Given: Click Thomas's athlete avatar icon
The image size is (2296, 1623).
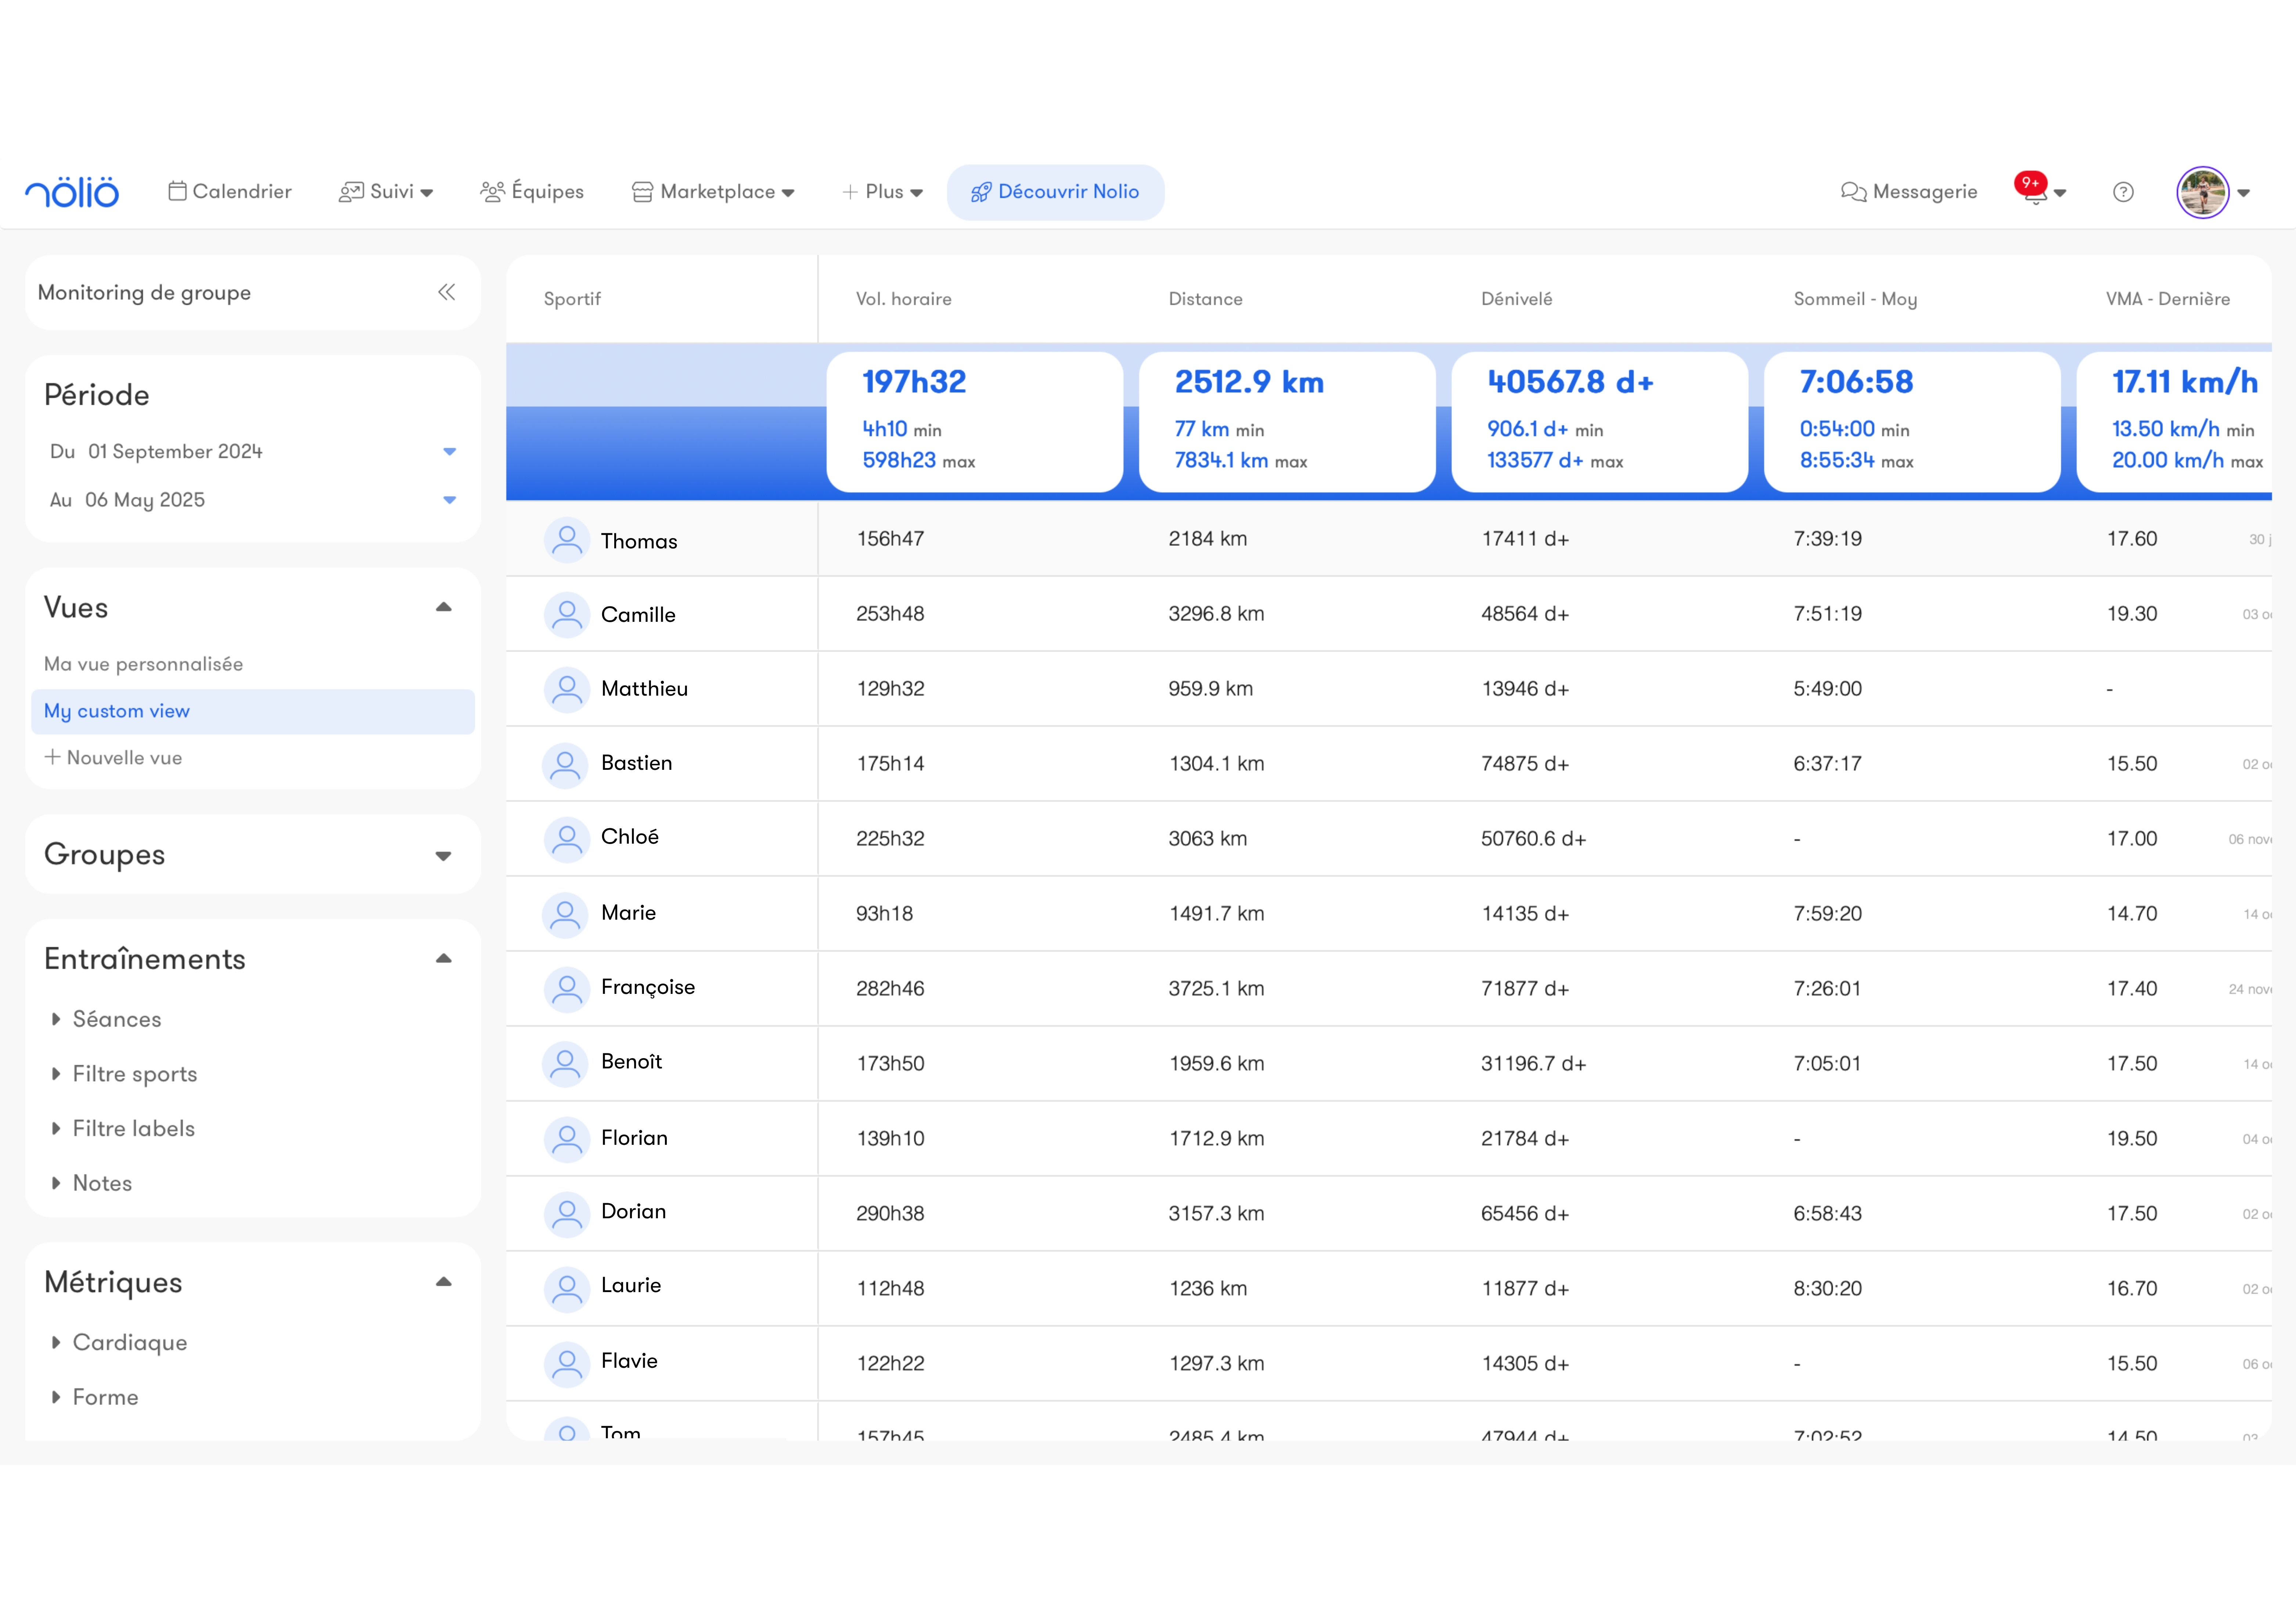Looking at the screenshot, I should click(566, 540).
